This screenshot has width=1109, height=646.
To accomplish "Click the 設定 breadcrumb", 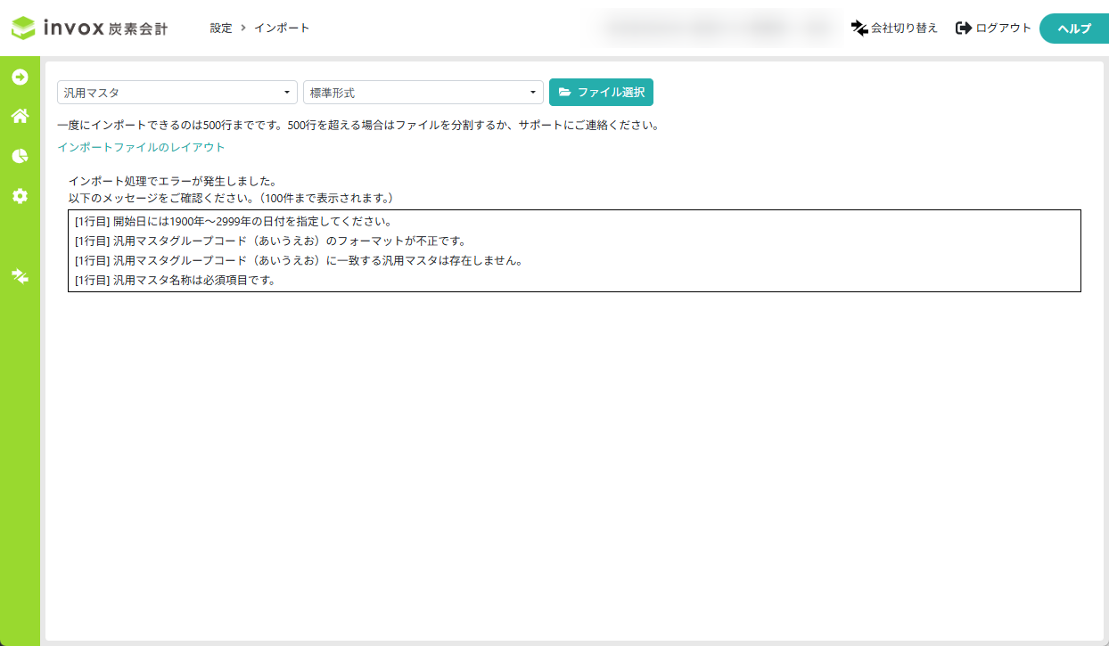I will (221, 28).
